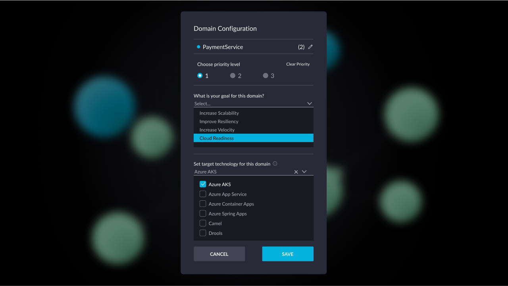
Task: Enable the Camel technology checkbox
Action: coord(203,223)
